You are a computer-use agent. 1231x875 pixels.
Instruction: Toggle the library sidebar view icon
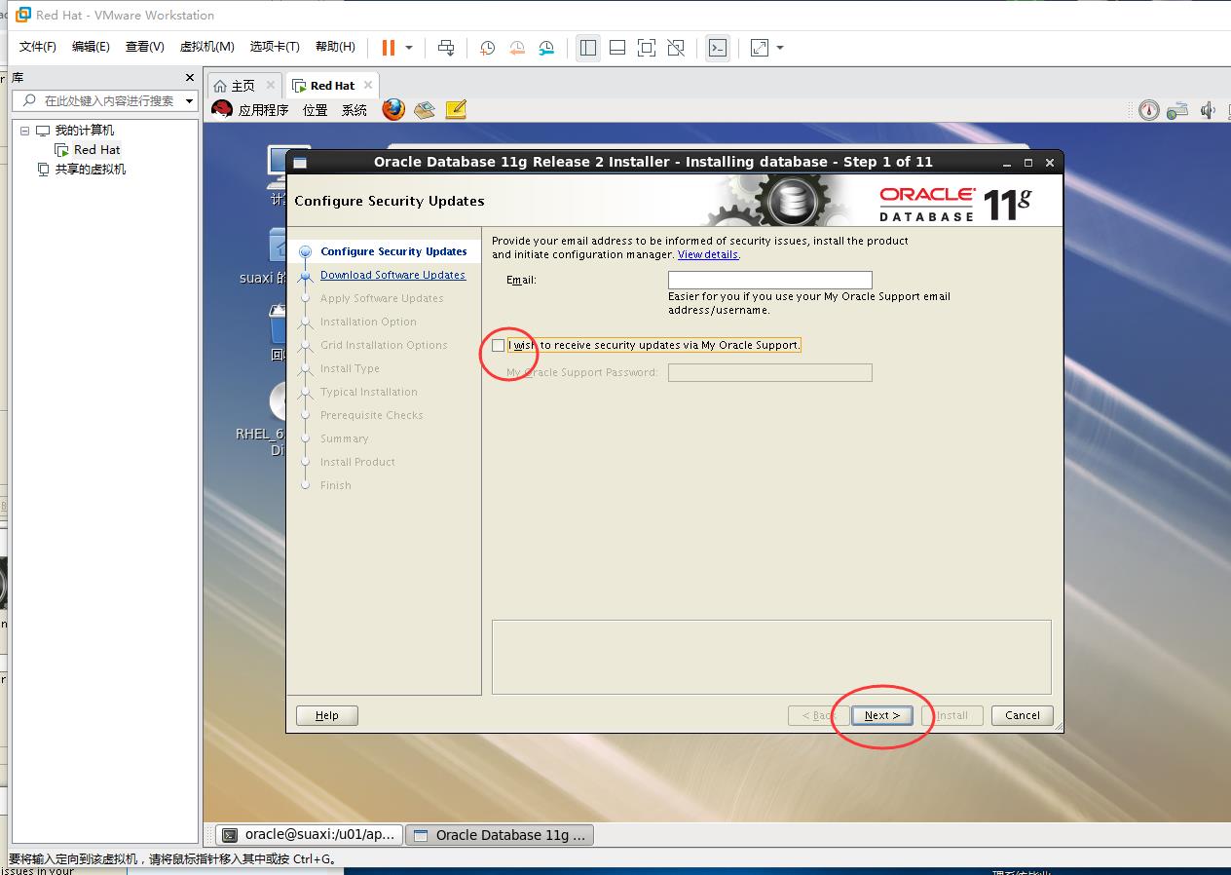coord(588,48)
